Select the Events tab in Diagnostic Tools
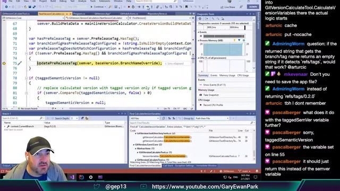The height and width of the screenshot is (191, 340). pyautogui.click(x=214, y=75)
